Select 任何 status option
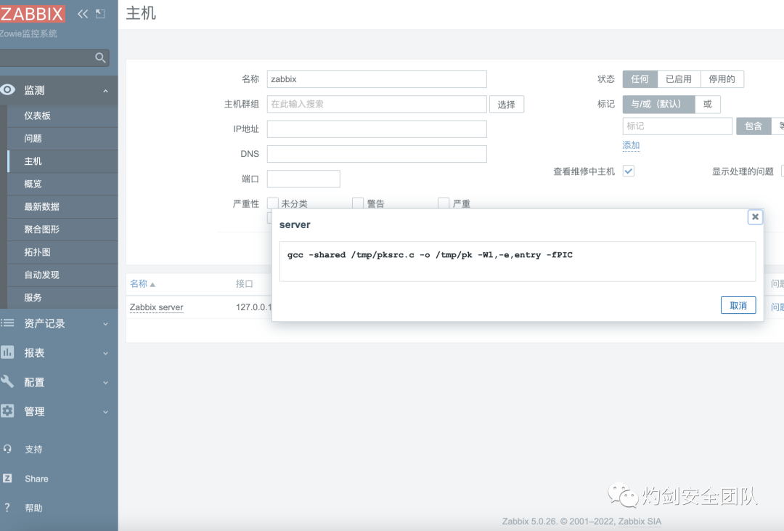Screen dimensions: 784x531 640,79
